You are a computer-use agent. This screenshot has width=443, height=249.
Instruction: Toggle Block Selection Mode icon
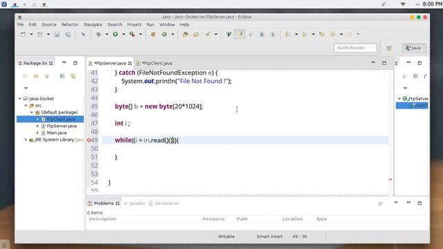262,34
